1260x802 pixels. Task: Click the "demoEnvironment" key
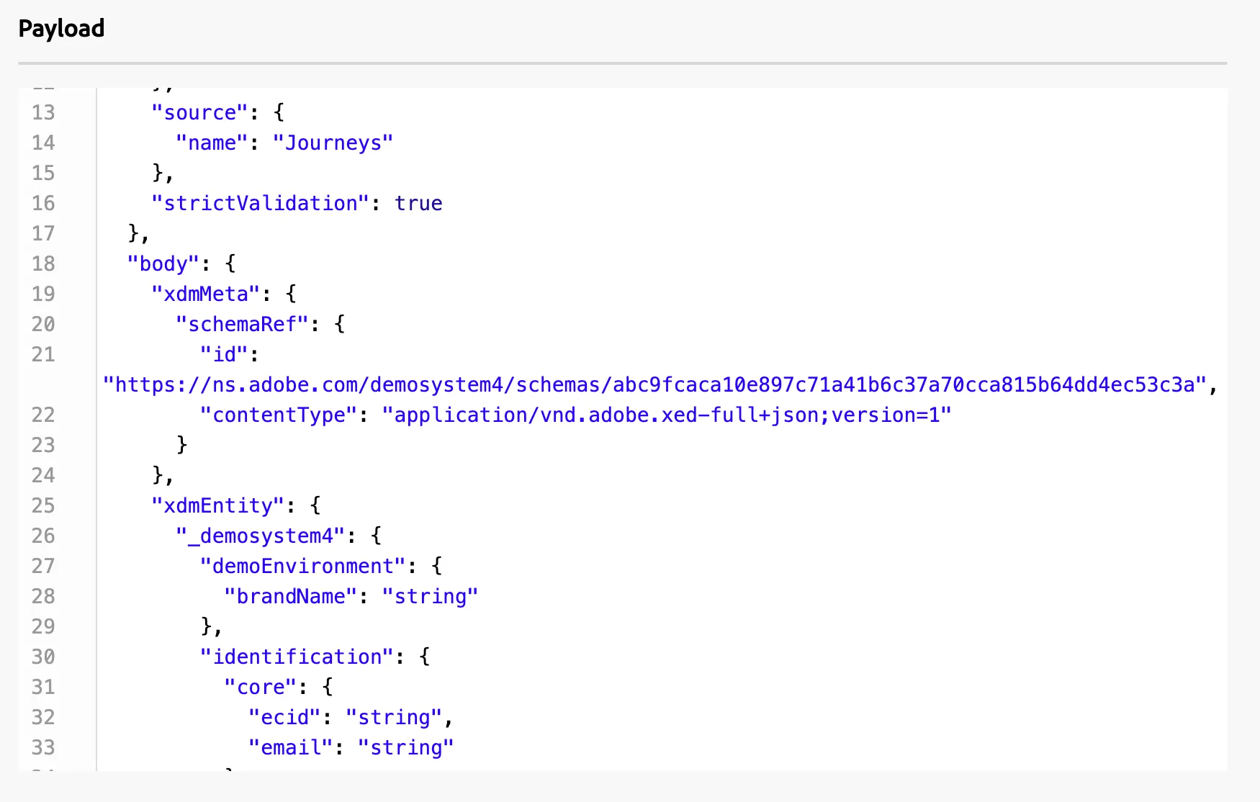pyautogui.click(x=303, y=566)
